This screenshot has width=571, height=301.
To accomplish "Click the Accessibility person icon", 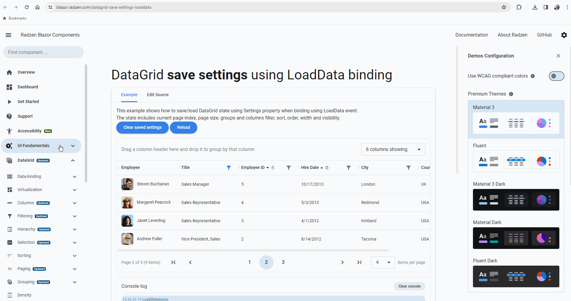I will (9, 131).
